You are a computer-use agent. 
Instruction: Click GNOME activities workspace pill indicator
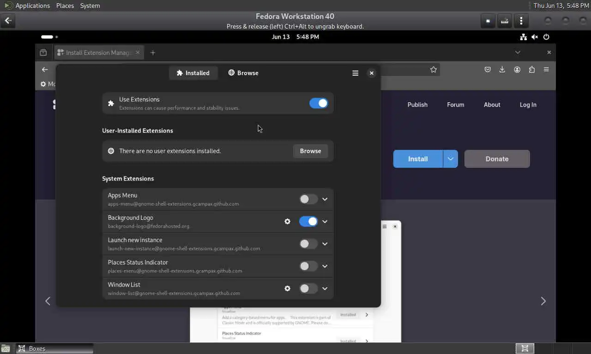coord(49,37)
